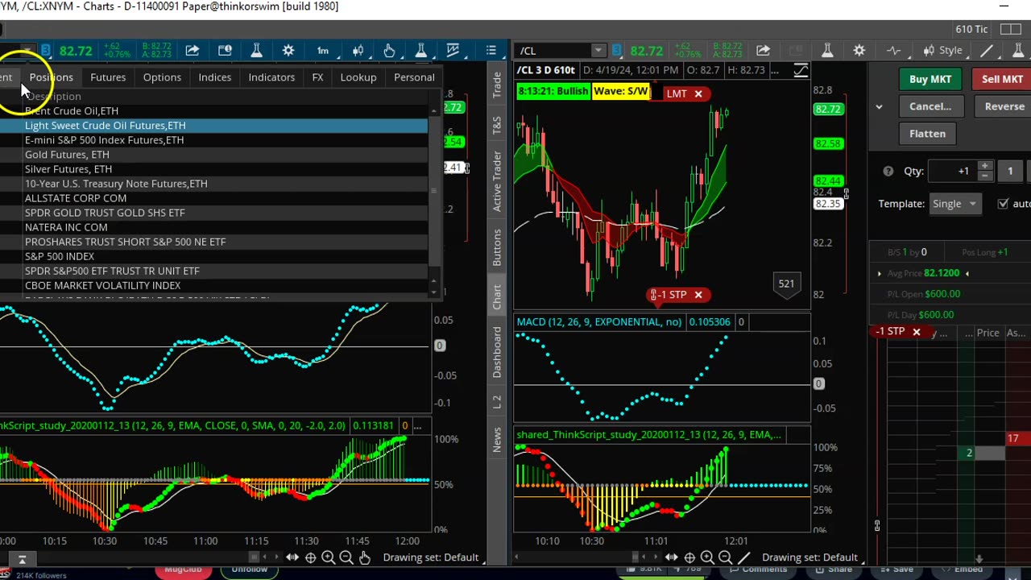Select Gold Futures, ETH from the list

214,155
